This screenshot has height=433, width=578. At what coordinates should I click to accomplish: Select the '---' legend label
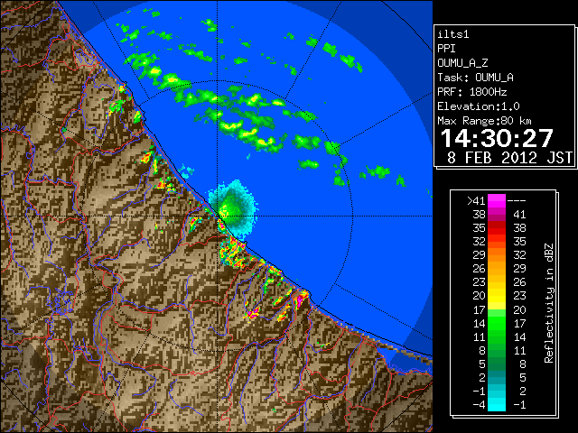point(517,200)
